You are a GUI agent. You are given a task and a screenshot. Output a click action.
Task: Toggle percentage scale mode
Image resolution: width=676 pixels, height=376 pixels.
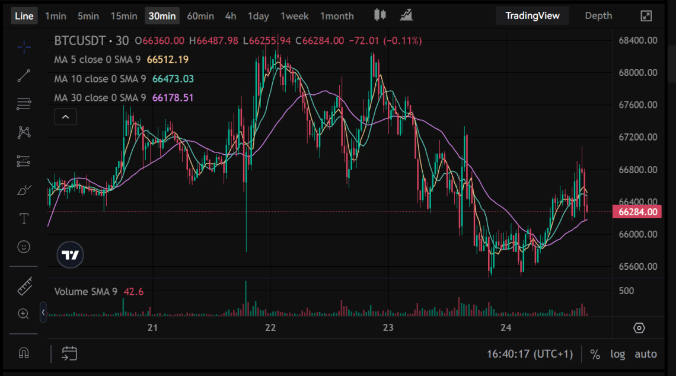click(595, 353)
